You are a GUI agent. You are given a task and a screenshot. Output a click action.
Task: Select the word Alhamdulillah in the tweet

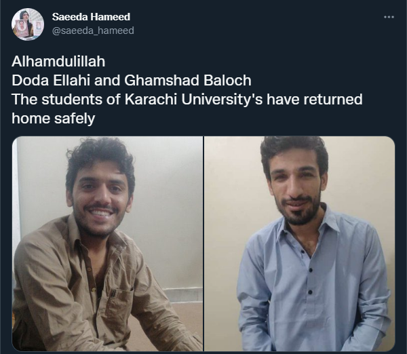pos(58,62)
